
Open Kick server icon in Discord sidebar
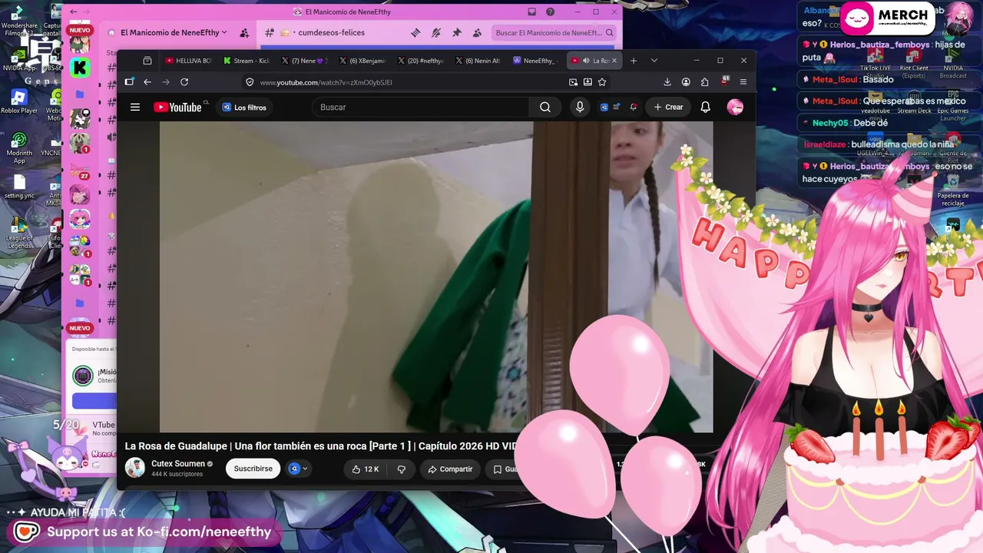[x=79, y=68]
